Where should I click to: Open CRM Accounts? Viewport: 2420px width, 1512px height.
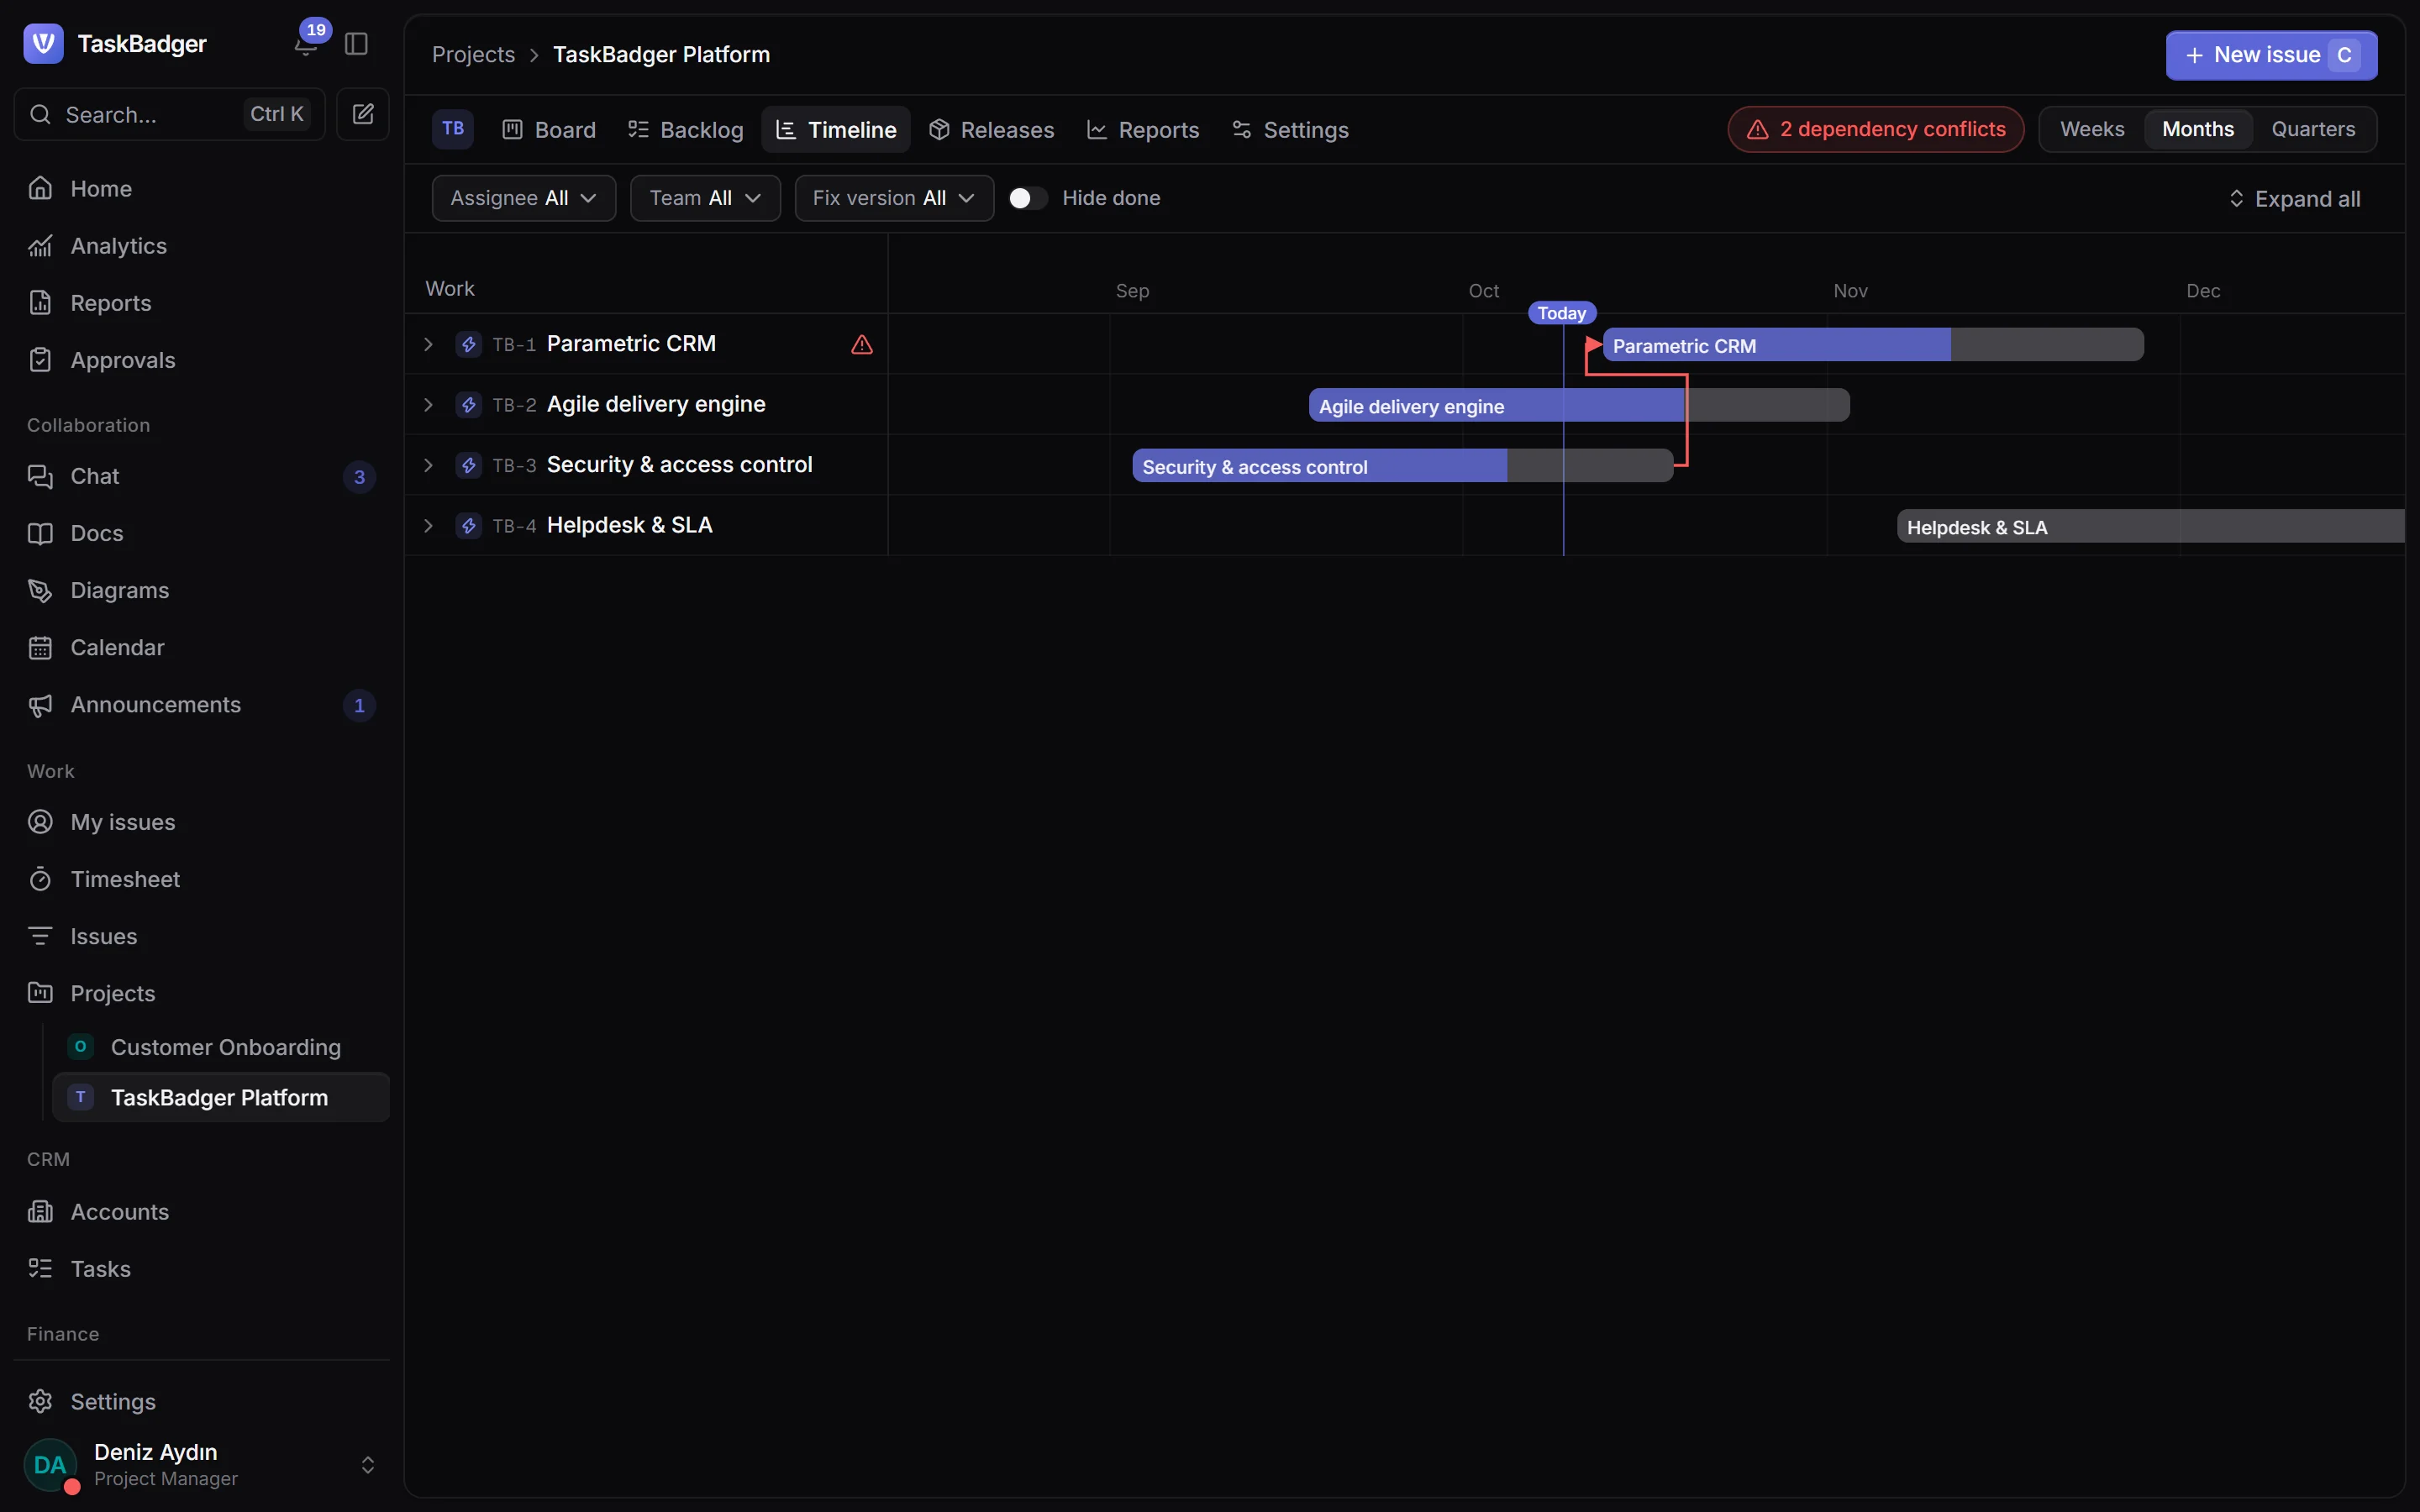[201, 1212]
